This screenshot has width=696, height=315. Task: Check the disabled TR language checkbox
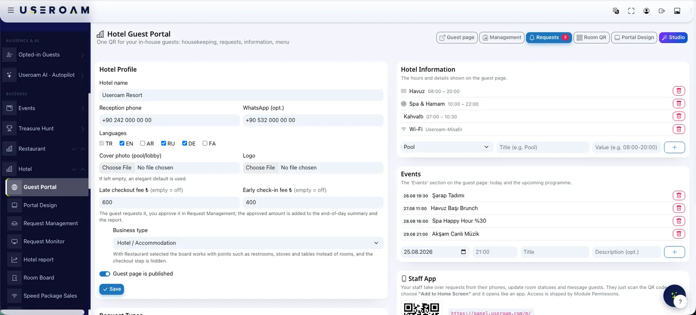[102, 143]
